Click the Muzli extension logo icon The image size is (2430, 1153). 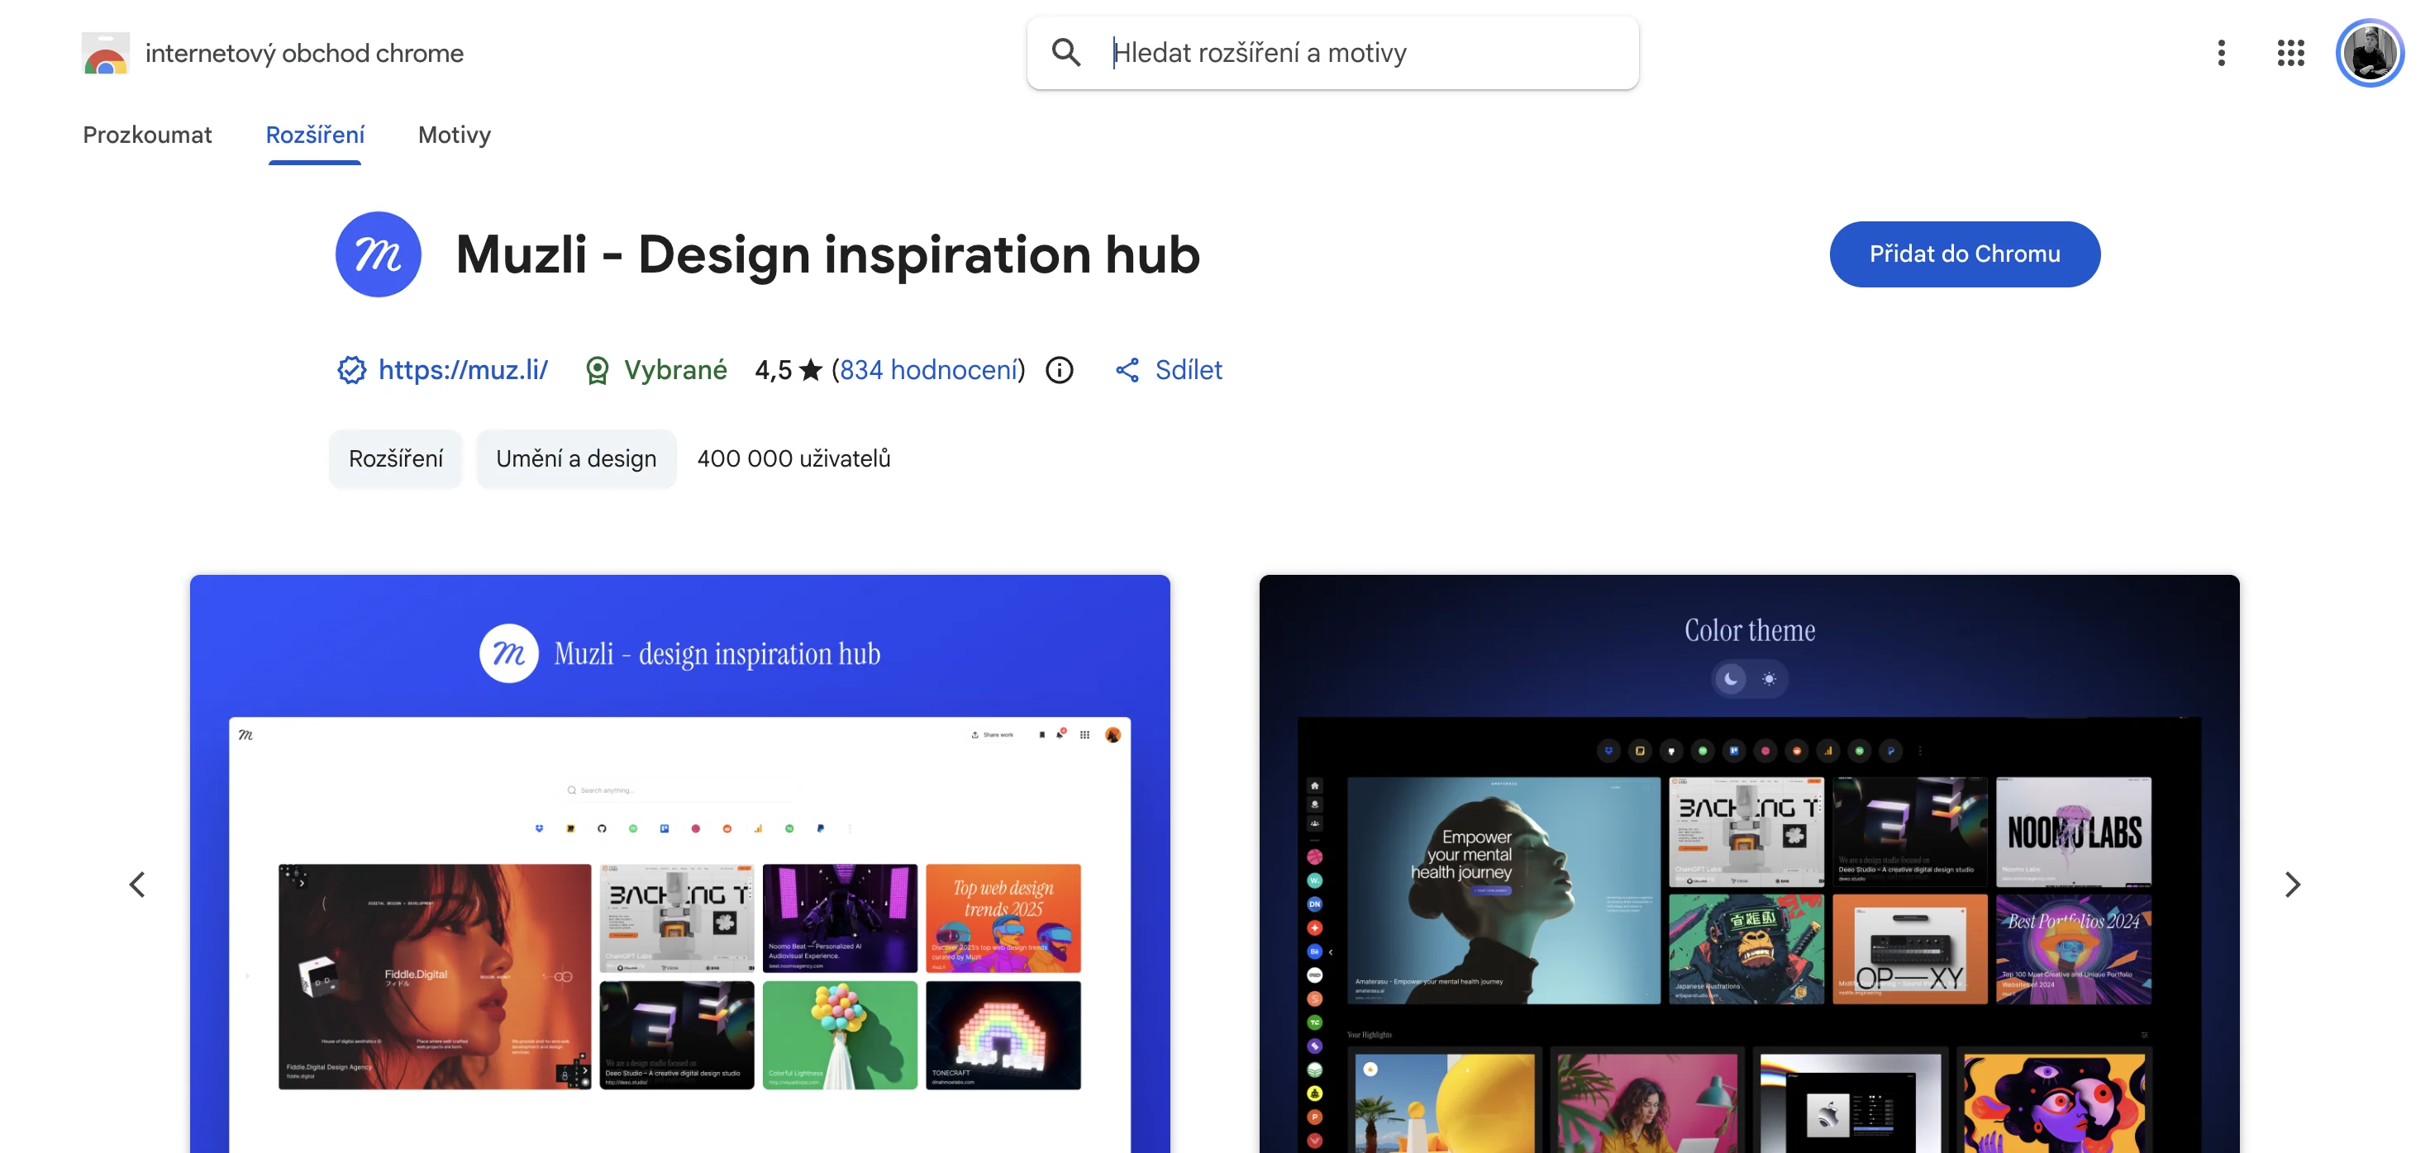coord(379,254)
